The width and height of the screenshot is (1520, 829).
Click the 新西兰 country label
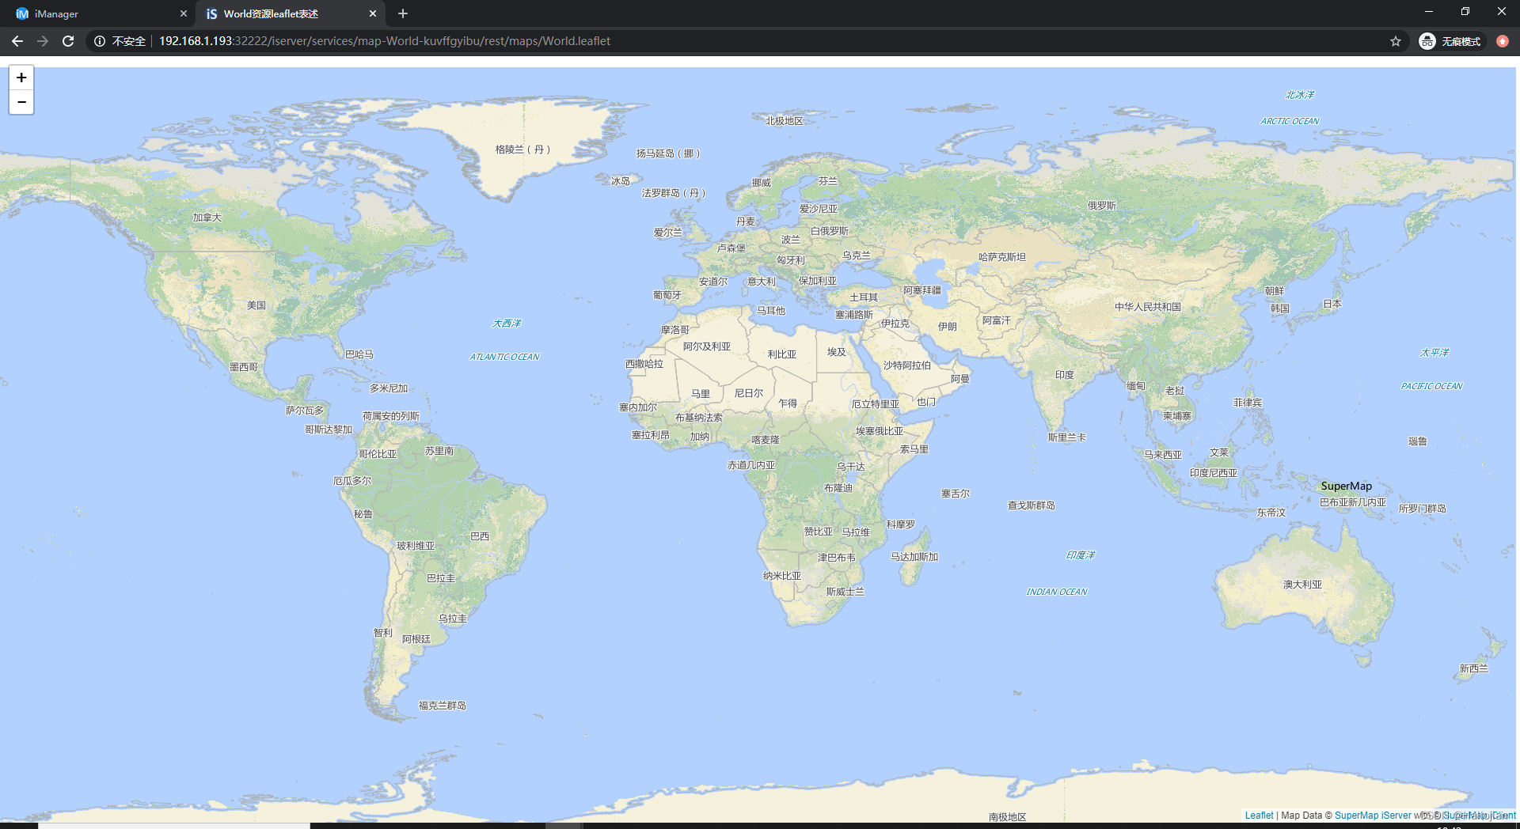(x=1474, y=668)
